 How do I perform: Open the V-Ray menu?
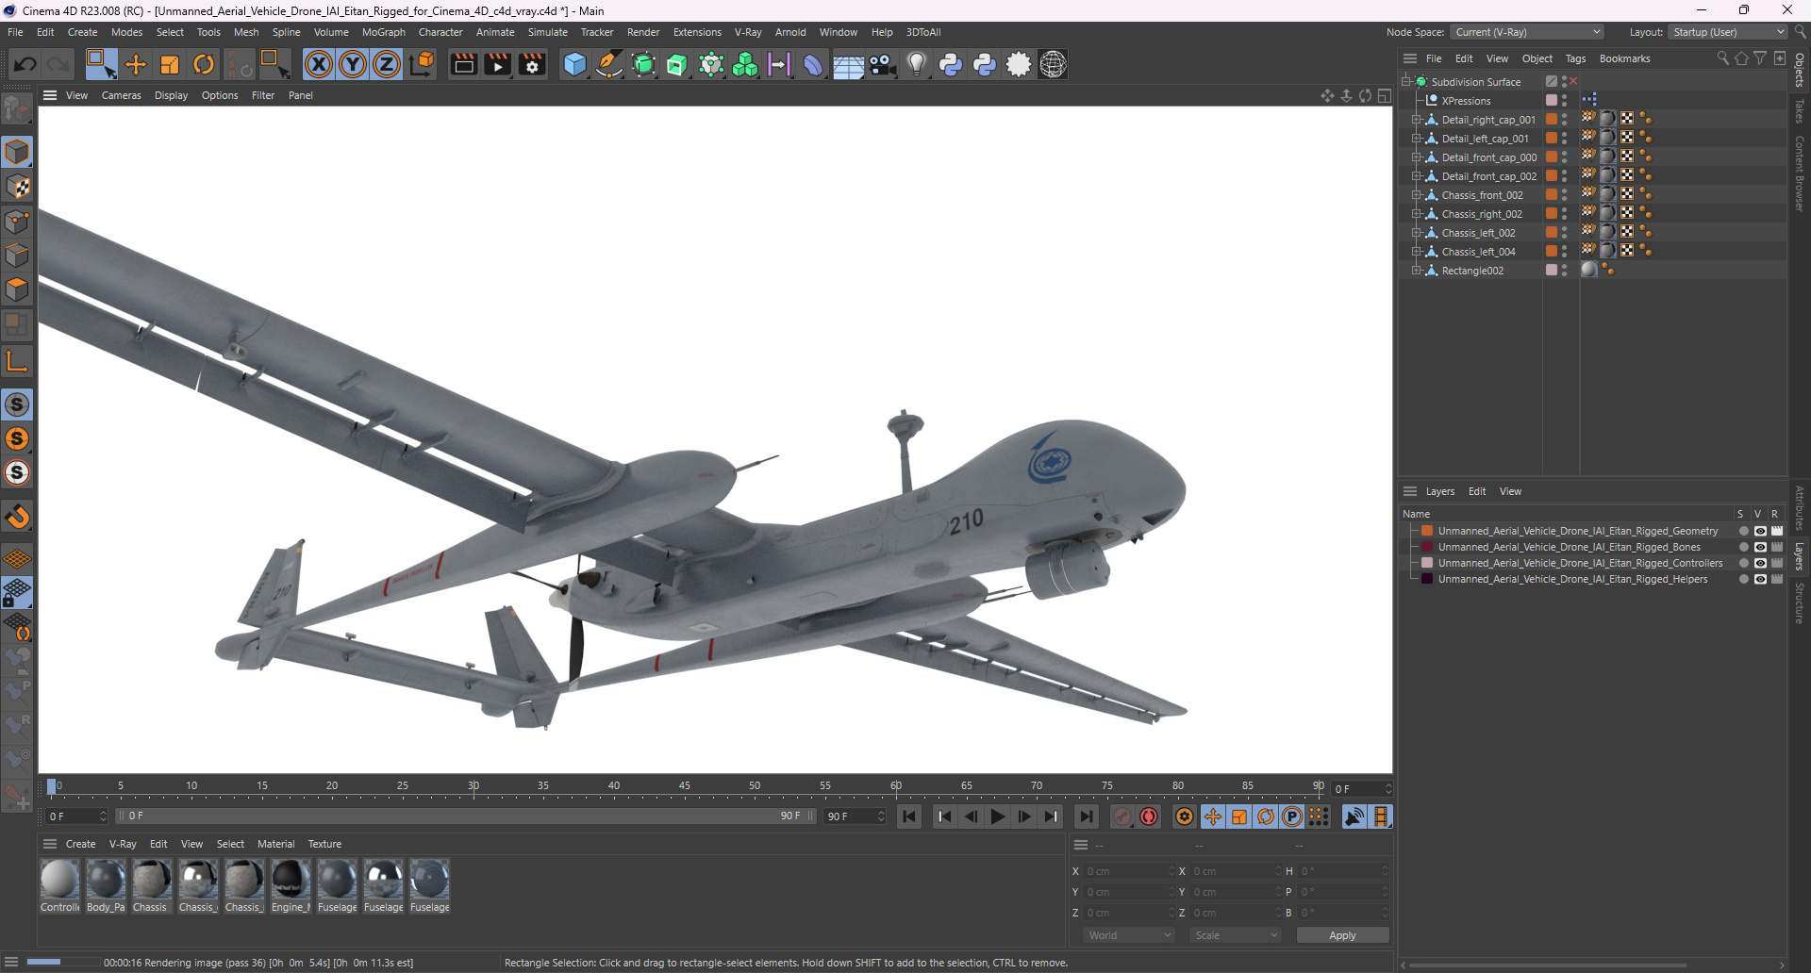point(748,32)
